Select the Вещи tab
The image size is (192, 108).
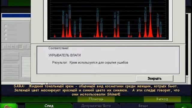point(143,106)
